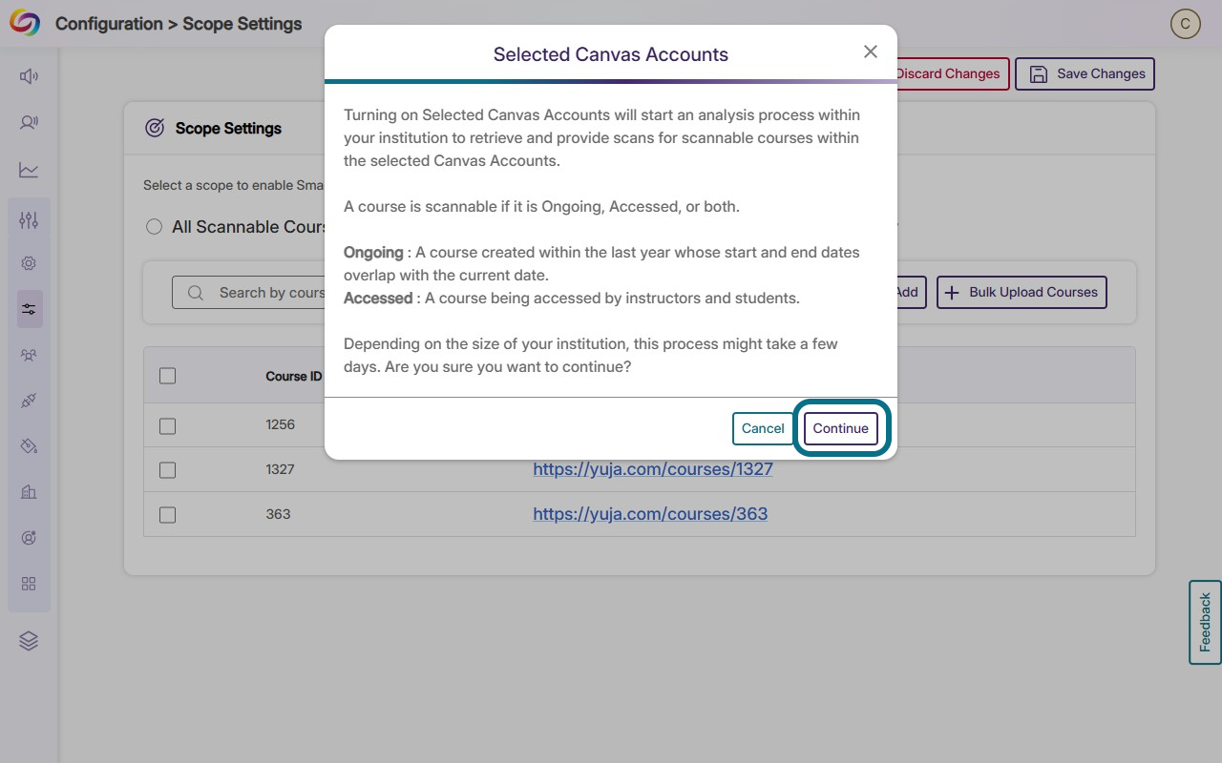Open the paint bucket branding sidebar icon
Viewport: 1222px width, 763px height.
[29, 446]
